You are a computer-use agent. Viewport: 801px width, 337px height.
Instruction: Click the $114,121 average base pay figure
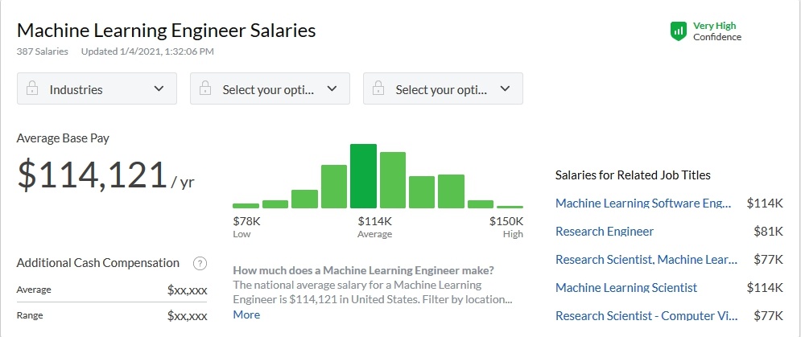[93, 176]
